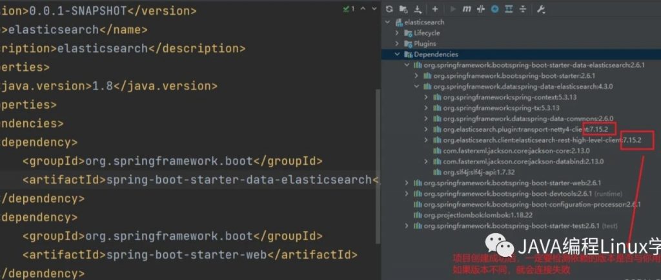This screenshot has height=280, width=661.
Task: Expand the Lifecycle node
Action: click(397, 33)
